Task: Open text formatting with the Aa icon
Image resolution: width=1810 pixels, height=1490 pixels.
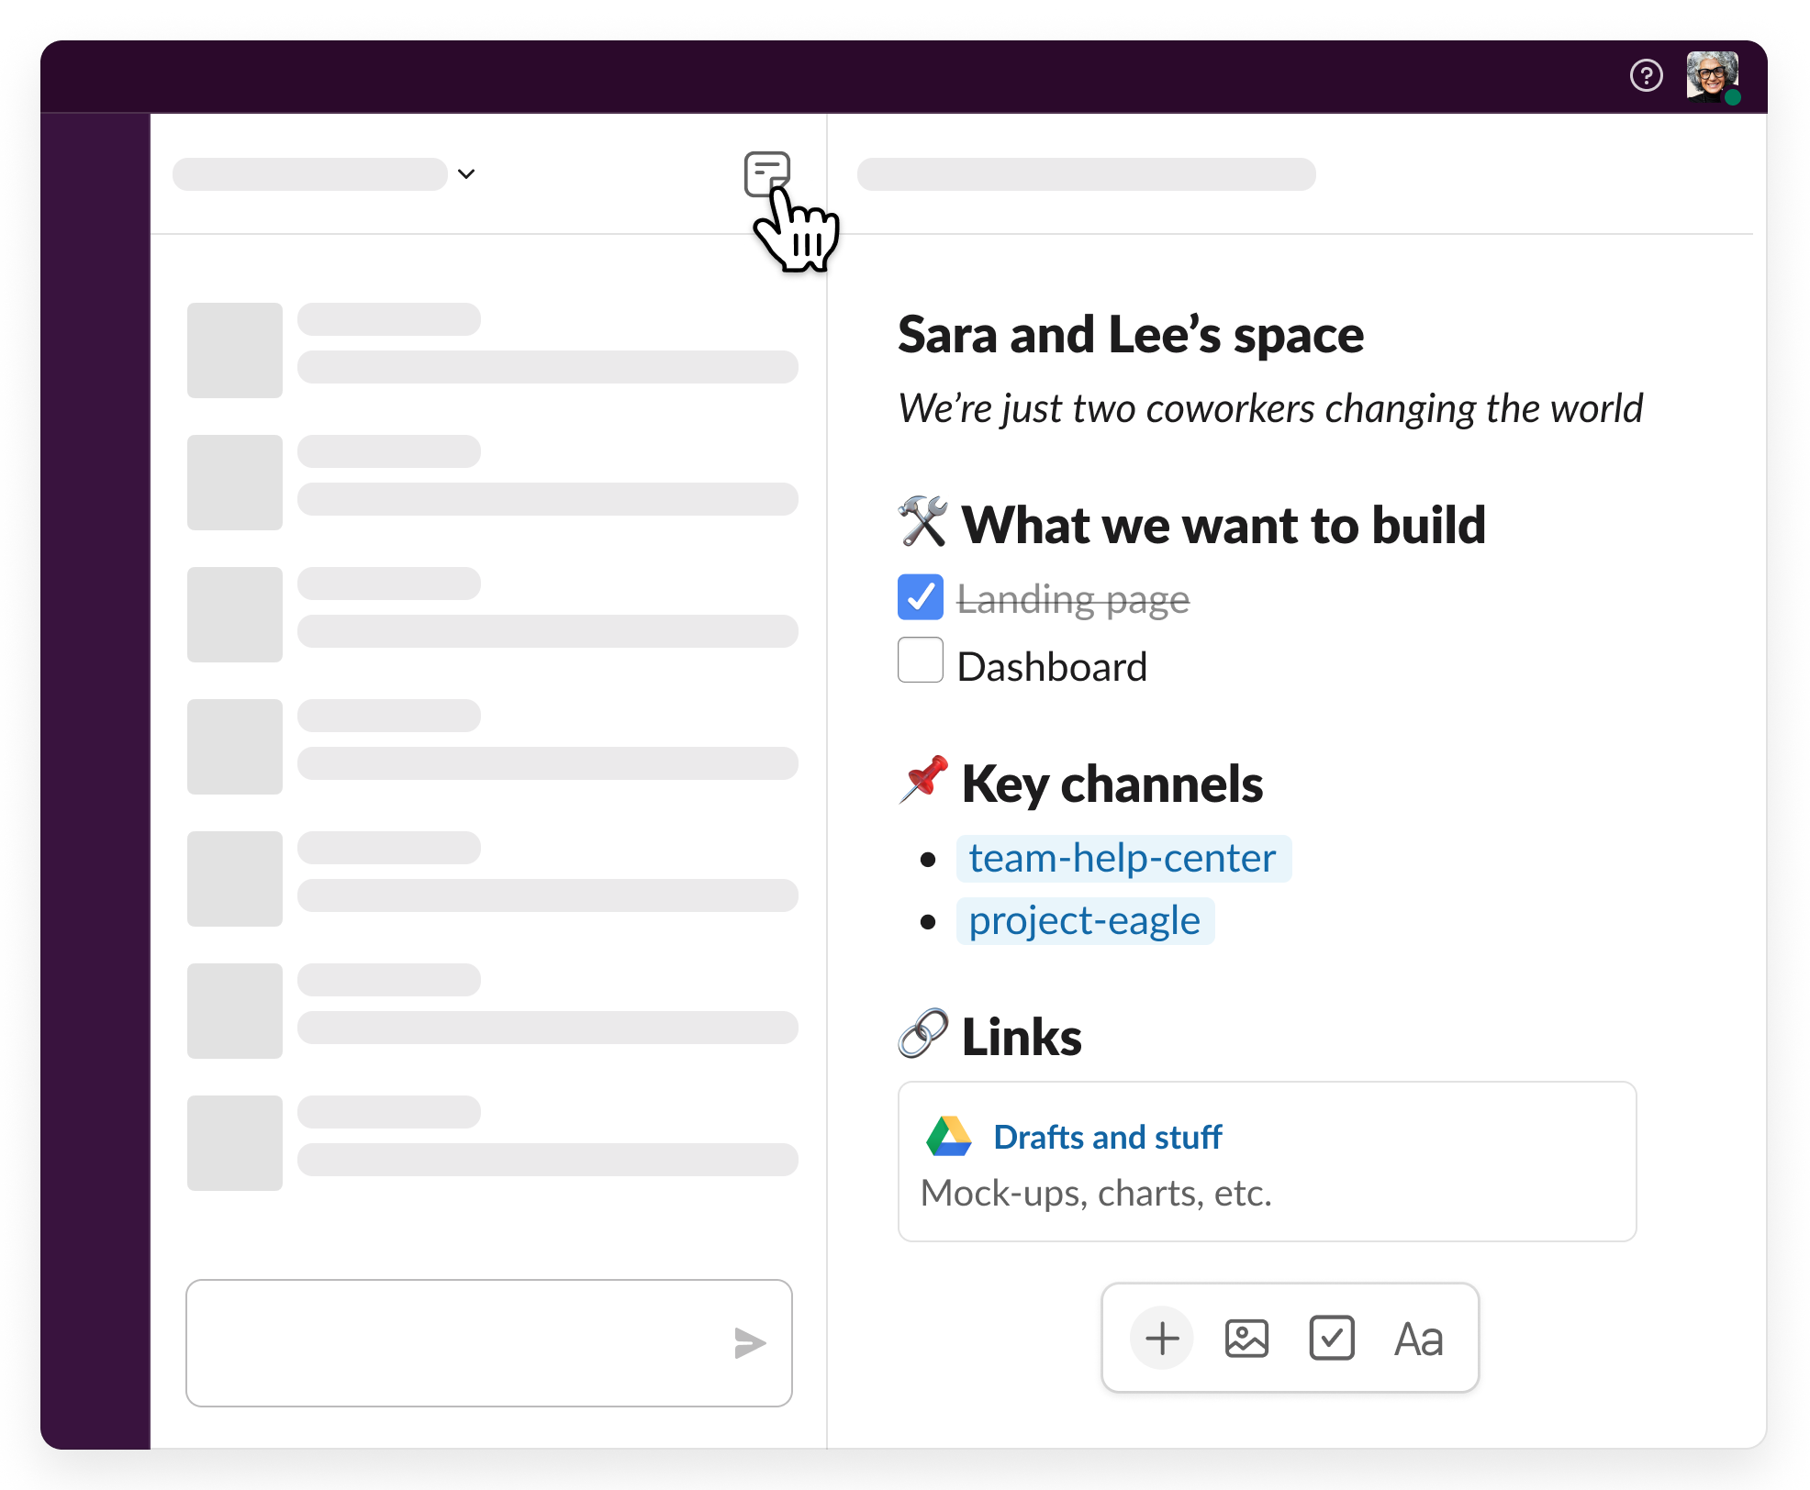Action: click(x=1418, y=1339)
